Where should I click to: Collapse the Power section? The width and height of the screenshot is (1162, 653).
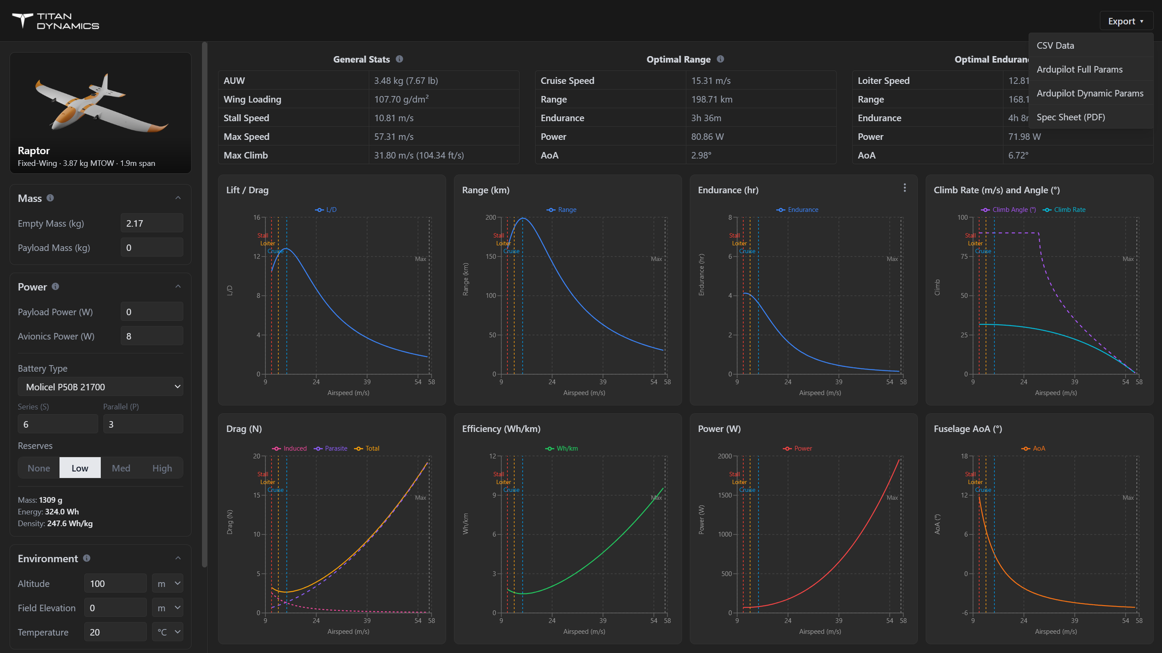click(178, 287)
